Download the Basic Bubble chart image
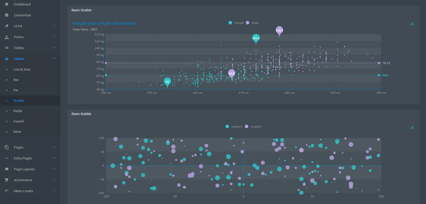 (412, 127)
